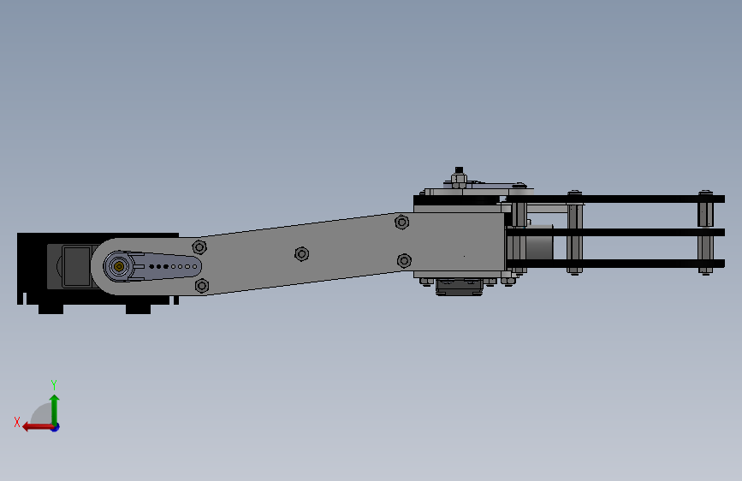
Task: Select the brass center screw of servo horn
Action: pos(119,266)
